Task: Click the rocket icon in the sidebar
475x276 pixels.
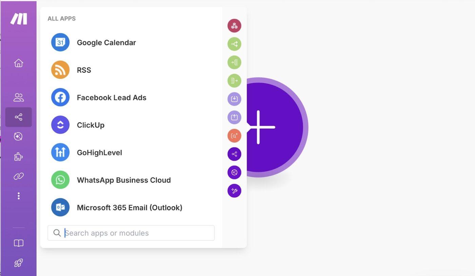Action: [19, 263]
